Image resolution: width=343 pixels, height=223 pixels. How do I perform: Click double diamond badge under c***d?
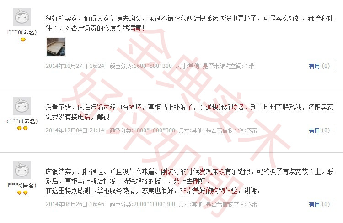tap(22, 128)
